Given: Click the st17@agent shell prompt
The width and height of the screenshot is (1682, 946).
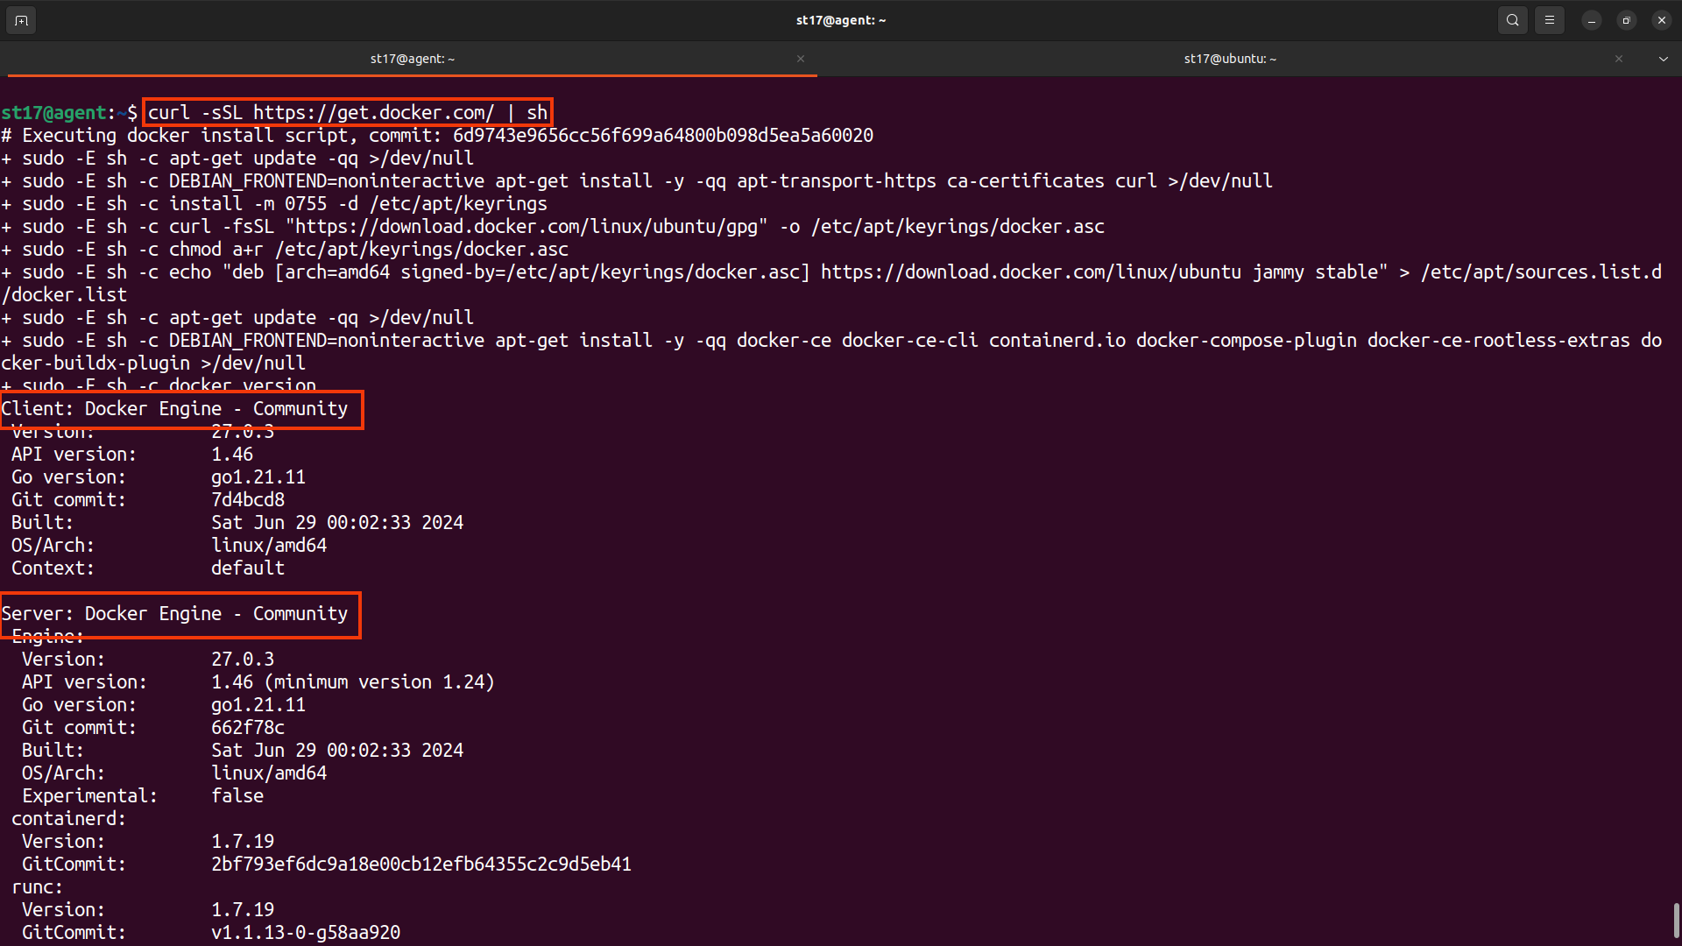Looking at the screenshot, I should coord(69,113).
